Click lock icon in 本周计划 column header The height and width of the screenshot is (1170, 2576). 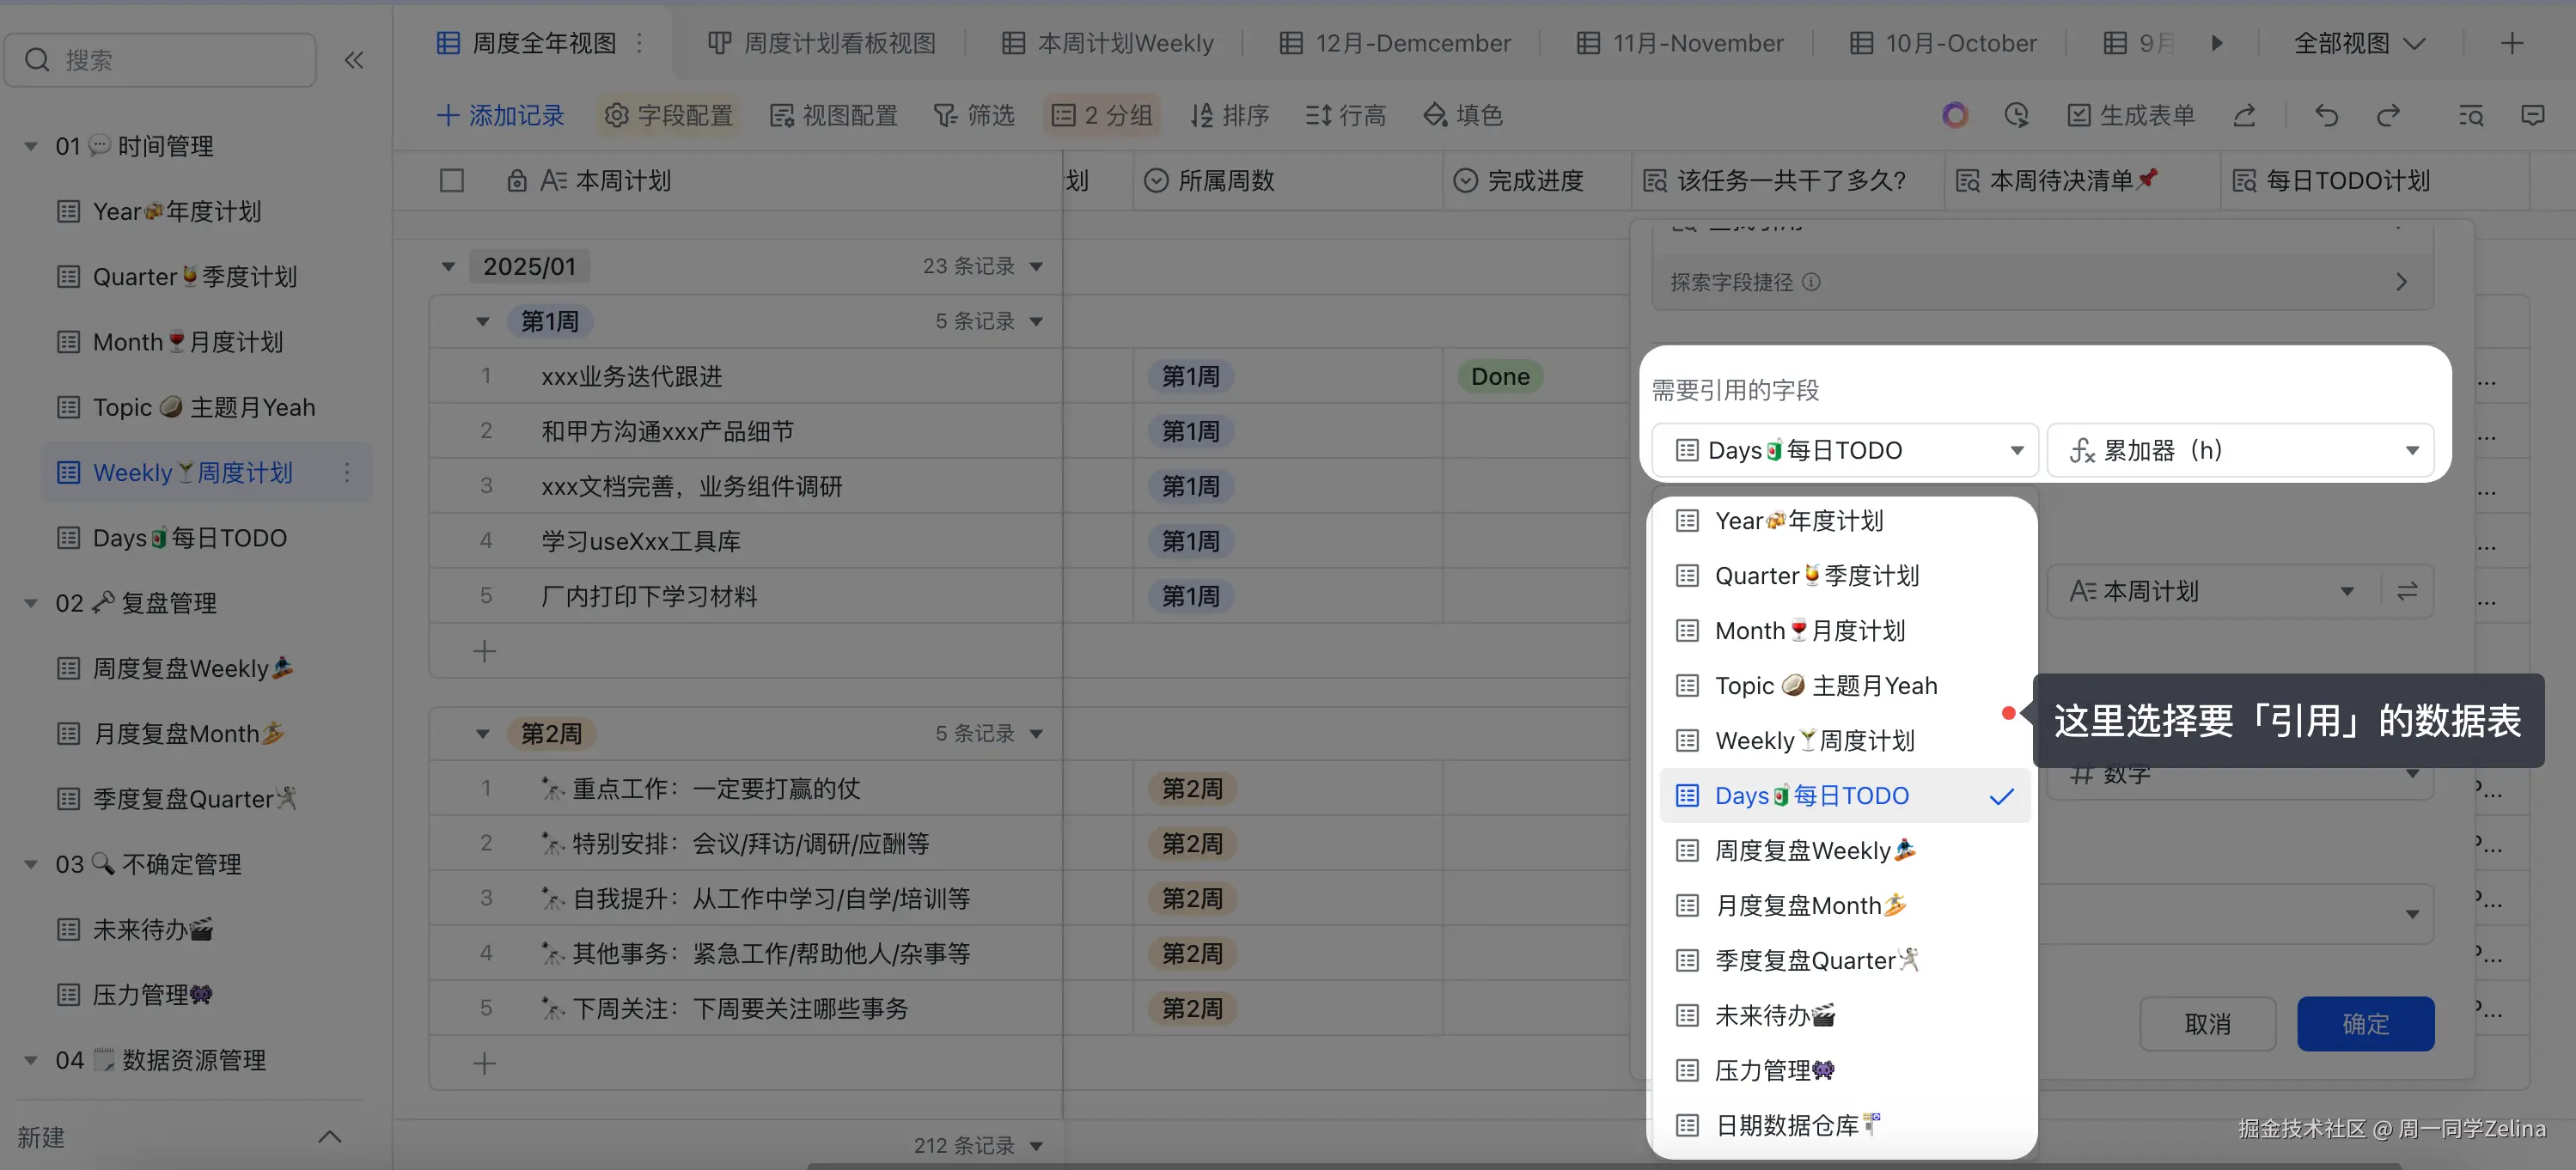(516, 181)
